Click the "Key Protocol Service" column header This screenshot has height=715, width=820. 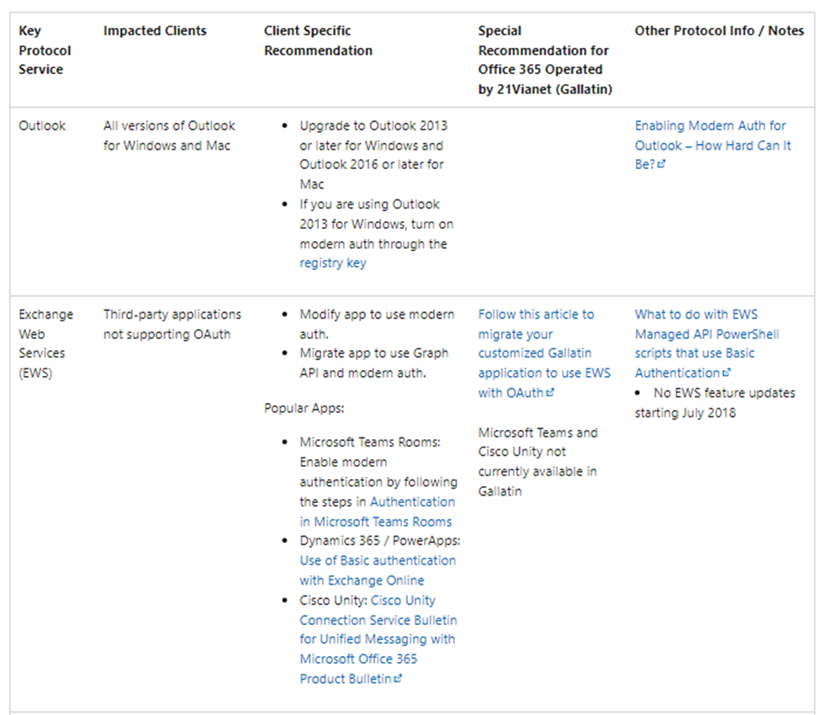(45, 50)
